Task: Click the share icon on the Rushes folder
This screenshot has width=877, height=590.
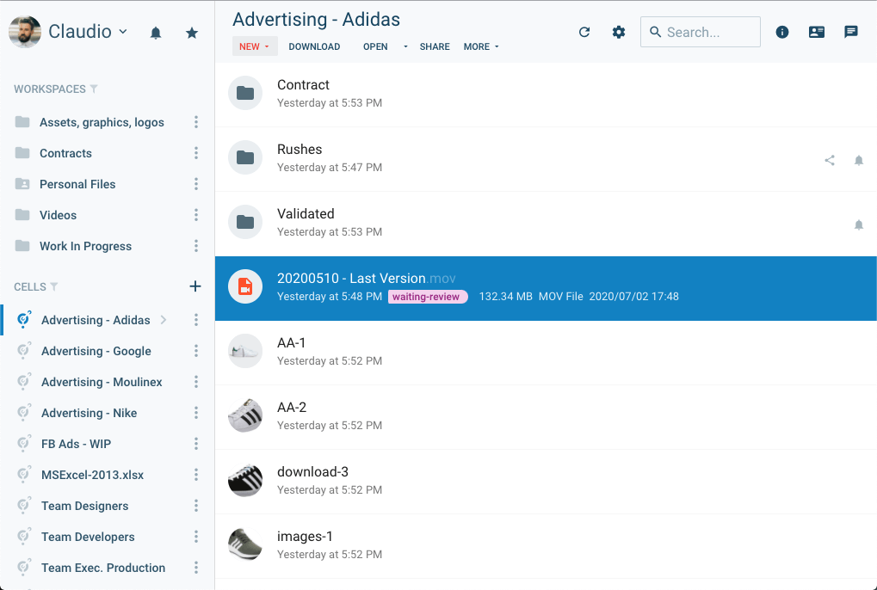Action: (x=829, y=160)
